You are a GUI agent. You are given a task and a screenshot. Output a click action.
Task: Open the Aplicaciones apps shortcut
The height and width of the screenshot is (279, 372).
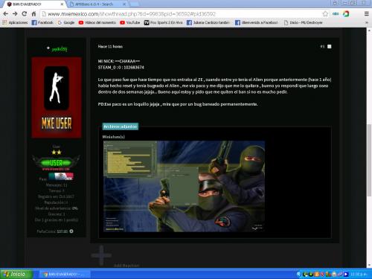click(x=15, y=22)
